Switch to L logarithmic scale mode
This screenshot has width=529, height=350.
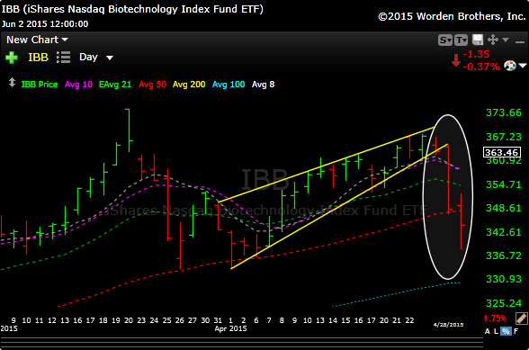[x=496, y=331]
